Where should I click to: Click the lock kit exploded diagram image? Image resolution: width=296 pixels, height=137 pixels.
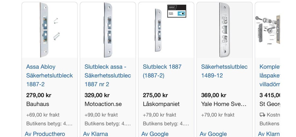(x=268, y=30)
